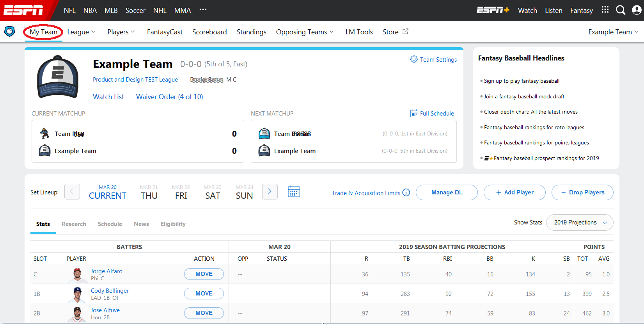The height and width of the screenshot is (324, 644).
Task: Select MAR 24 SUN lineup date
Action: [x=245, y=192]
